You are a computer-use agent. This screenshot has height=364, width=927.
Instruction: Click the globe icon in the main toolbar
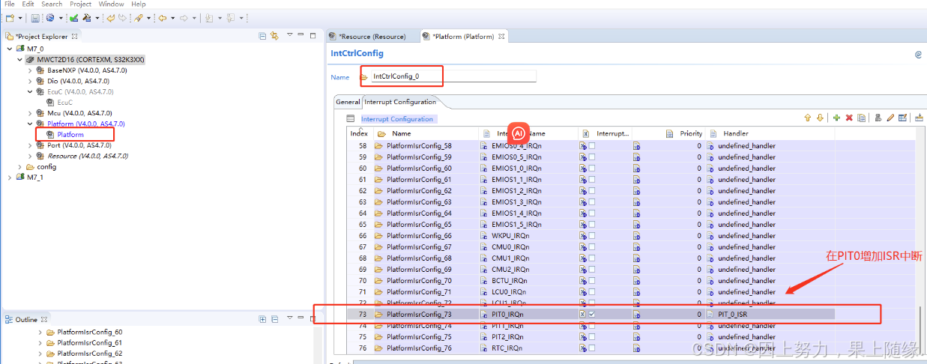click(49, 17)
